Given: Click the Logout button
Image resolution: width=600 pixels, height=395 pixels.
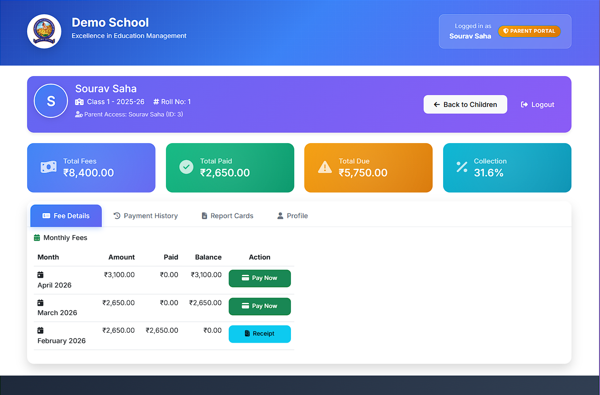Looking at the screenshot, I should (537, 104).
